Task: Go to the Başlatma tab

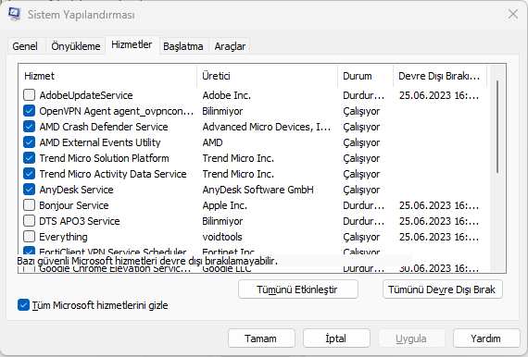Action: [x=183, y=46]
